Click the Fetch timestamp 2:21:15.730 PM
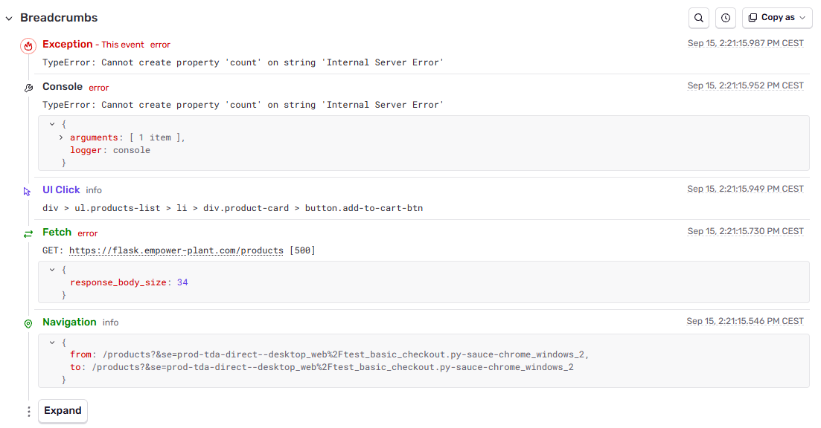This screenshot has height=428, width=821. (x=746, y=232)
